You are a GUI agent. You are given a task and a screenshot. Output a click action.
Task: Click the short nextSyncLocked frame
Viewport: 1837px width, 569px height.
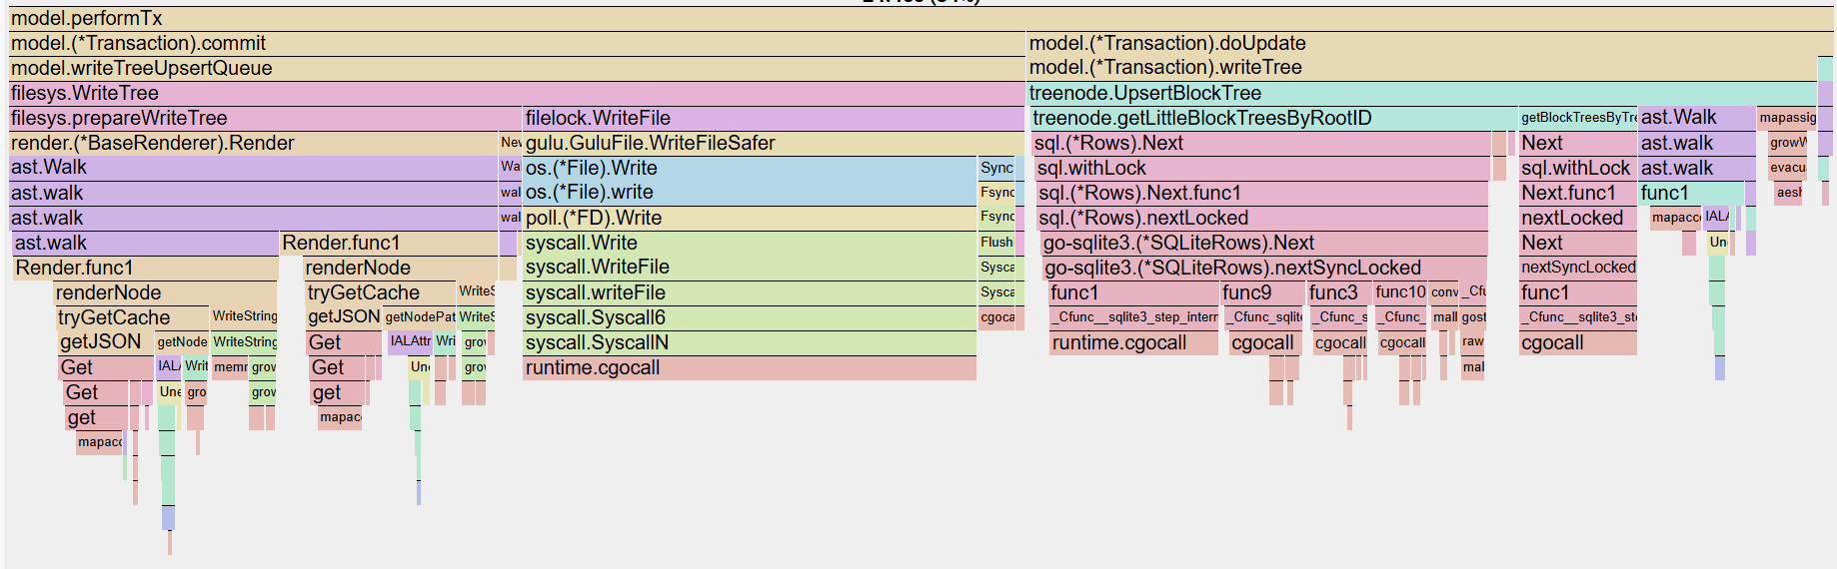(1578, 269)
